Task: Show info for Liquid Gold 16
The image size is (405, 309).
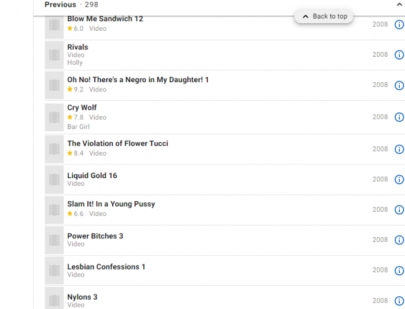Action: (x=399, y=179)
